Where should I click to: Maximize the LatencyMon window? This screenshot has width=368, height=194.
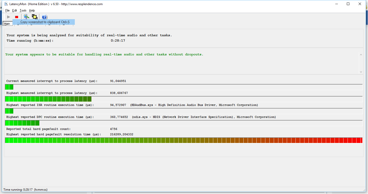coord(348,4)
